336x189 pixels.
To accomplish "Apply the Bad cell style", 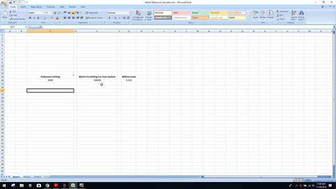I will click(x=182, y=13).
